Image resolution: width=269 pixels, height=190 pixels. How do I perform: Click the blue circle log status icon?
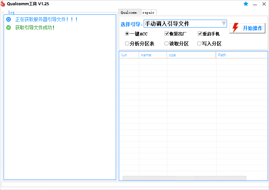tap(9, 19)
